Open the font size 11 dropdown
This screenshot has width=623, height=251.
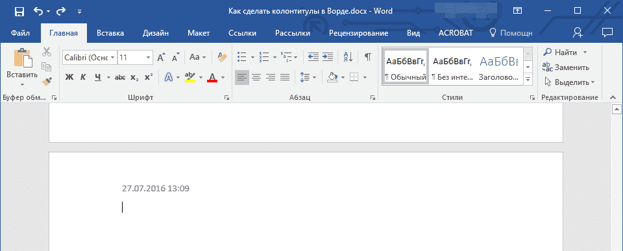coord(149,58)
